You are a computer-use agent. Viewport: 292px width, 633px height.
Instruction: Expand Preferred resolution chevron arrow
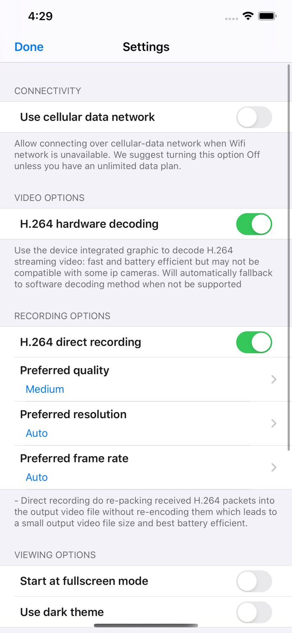pos(274,423)
